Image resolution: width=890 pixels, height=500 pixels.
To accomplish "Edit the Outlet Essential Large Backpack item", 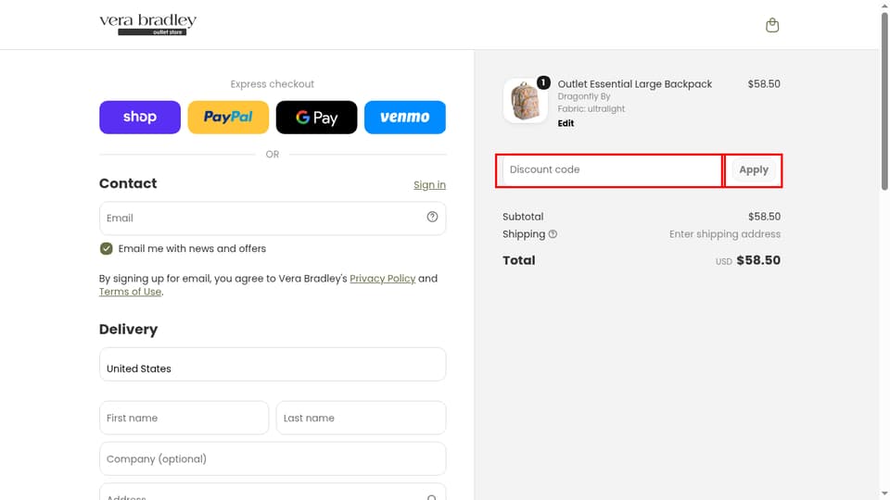I will [566, 123].
